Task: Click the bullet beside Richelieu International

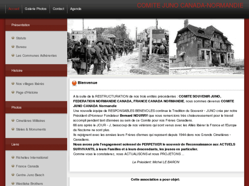Action: [13, 157]
